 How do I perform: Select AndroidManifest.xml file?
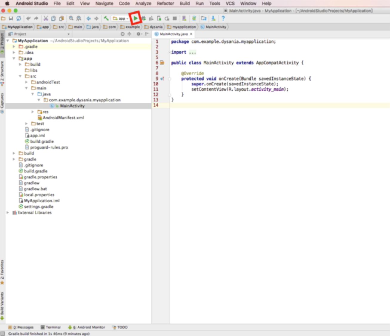click(61, 118)
